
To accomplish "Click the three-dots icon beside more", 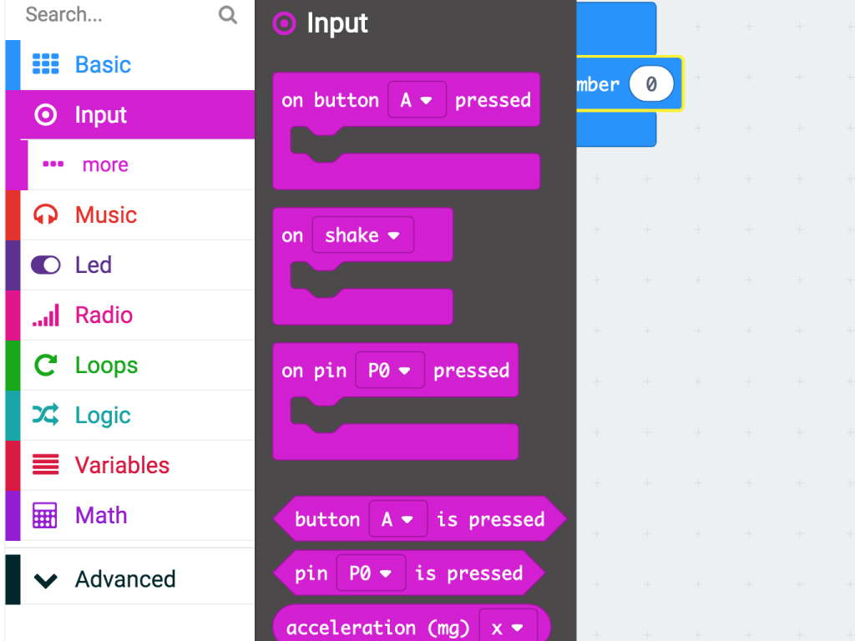I will [x=53, y=164].
